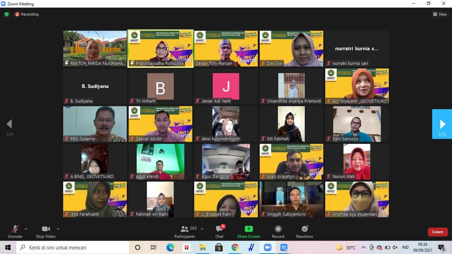Open the Chat window
Screen dimensions: 452x254
tap(219, 231)
